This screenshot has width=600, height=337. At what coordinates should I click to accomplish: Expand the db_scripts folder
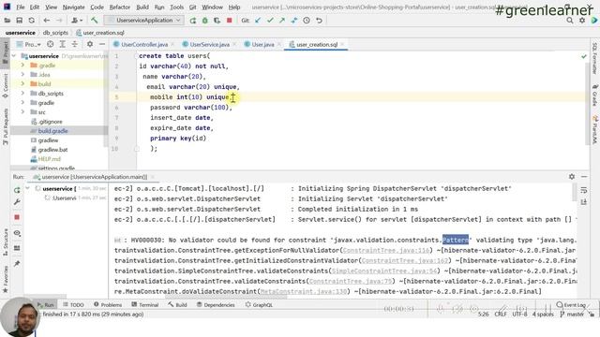(22, 94)
